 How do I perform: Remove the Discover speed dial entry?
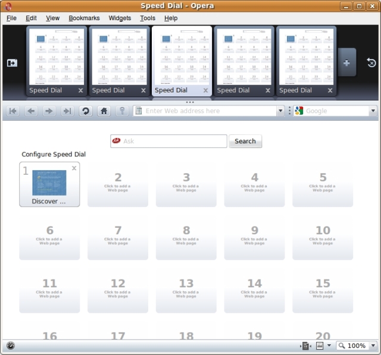coord(74,168)
